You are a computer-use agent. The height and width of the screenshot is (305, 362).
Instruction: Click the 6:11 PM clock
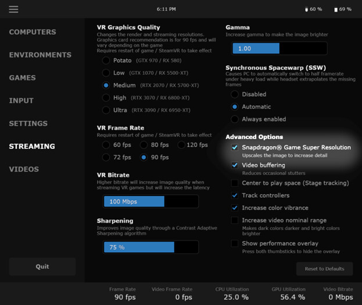click(166, 9)
